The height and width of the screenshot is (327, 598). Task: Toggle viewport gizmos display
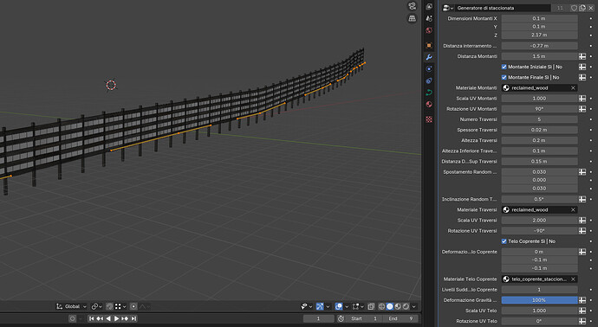[x=320, y=306]
